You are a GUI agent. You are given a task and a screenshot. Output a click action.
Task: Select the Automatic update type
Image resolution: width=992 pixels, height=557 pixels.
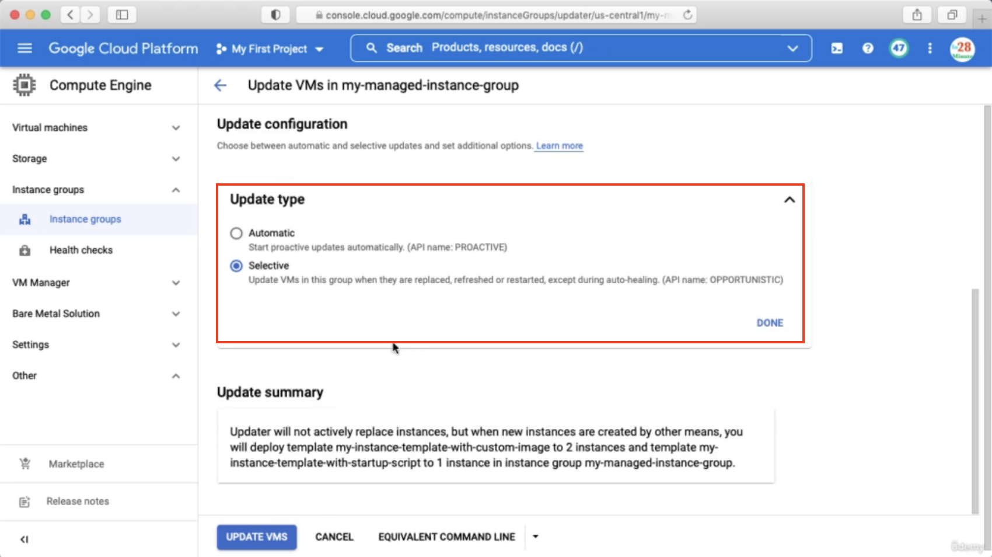tap(236, 234)
